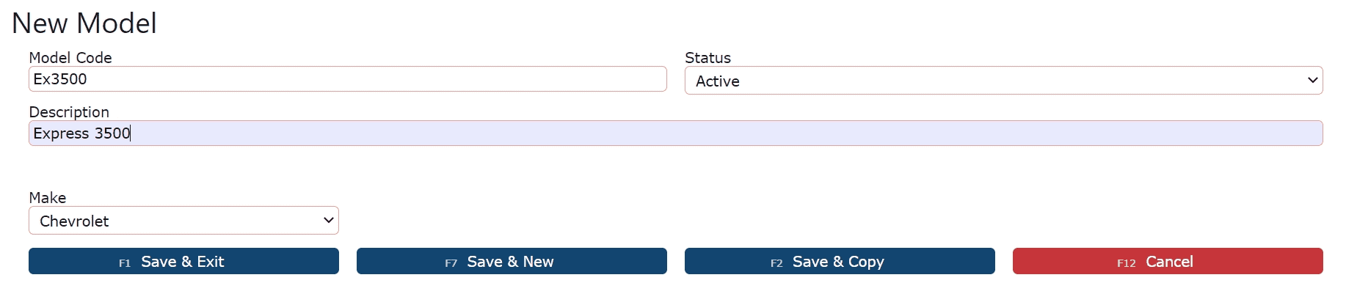Open the Status dropdown showing Active
The height and width of the screenshot is (283, 1346).
coord(1003,81)
